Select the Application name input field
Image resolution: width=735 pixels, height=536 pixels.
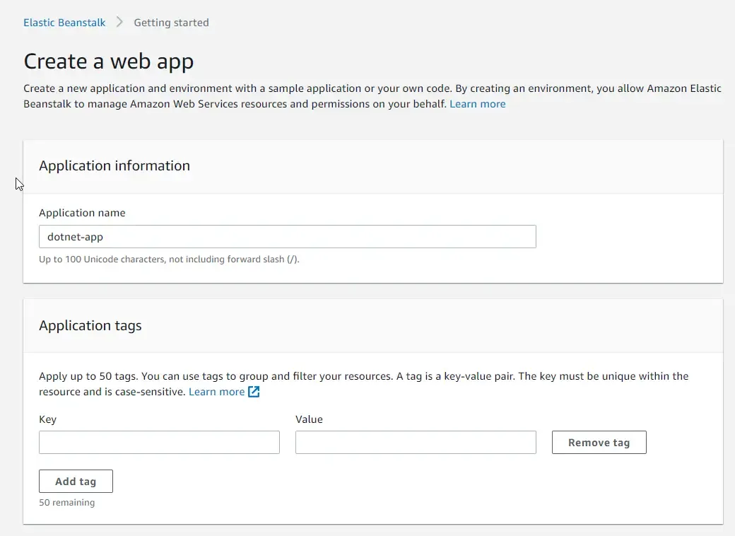pyautogui.click(x=287, y=236)
